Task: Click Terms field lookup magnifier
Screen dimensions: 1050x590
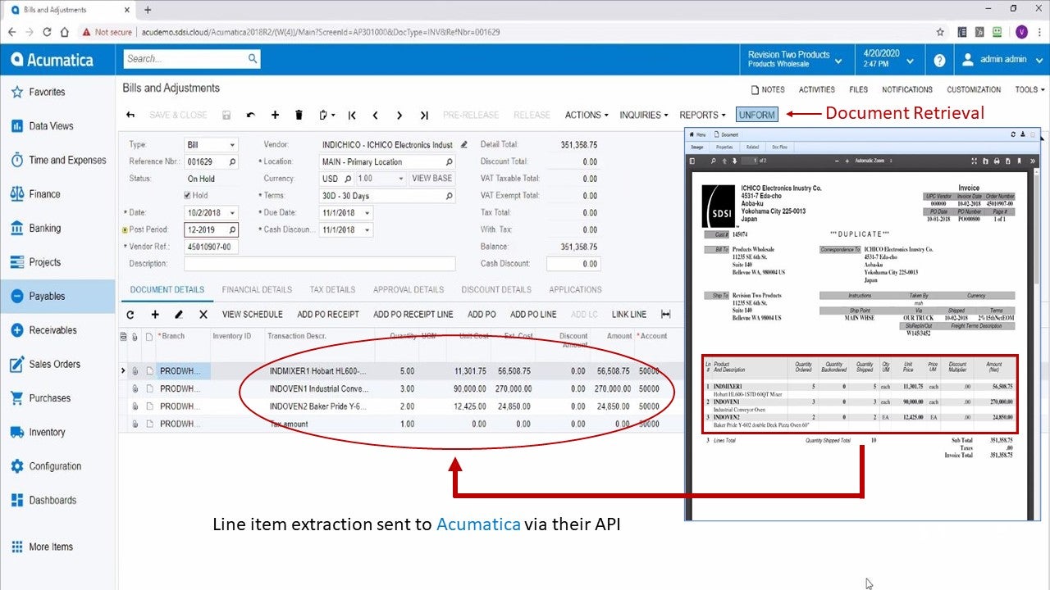Action: pos(449,197)
